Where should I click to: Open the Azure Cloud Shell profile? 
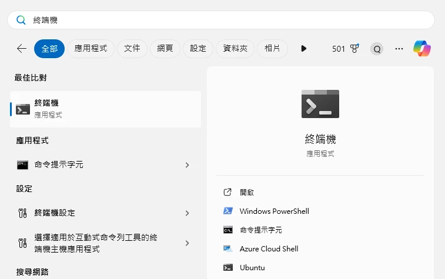tap(269, 248)
